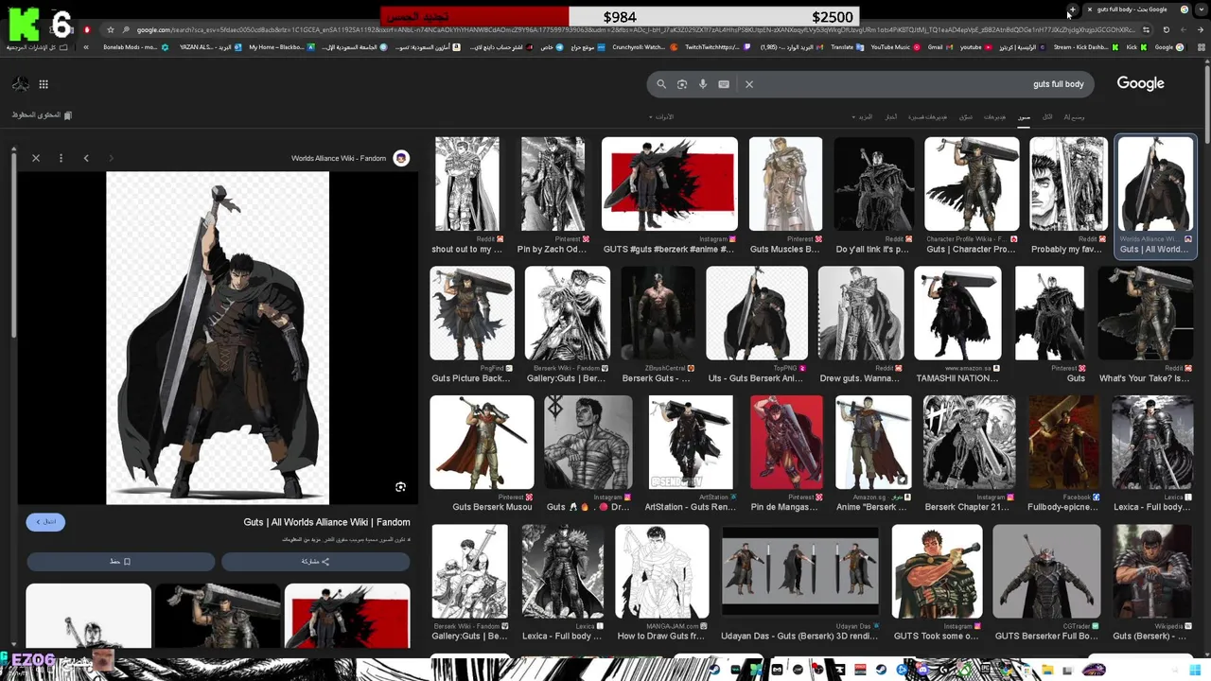Open the search Tools dropdown
The image size is (1211, 681).
click(661, 117)
